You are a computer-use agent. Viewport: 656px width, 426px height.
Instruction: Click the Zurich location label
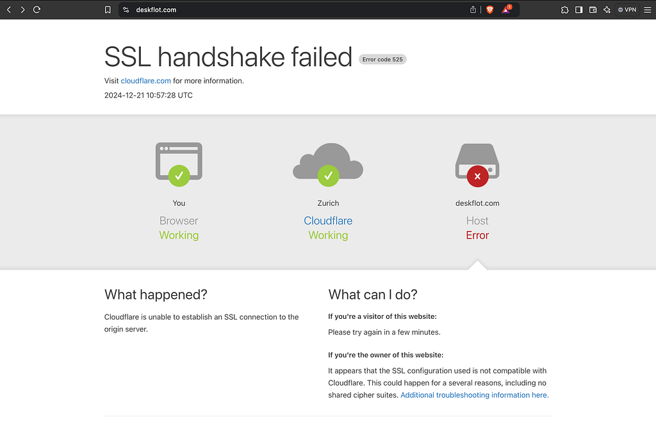pyautogui.click(x=328, y=203)
